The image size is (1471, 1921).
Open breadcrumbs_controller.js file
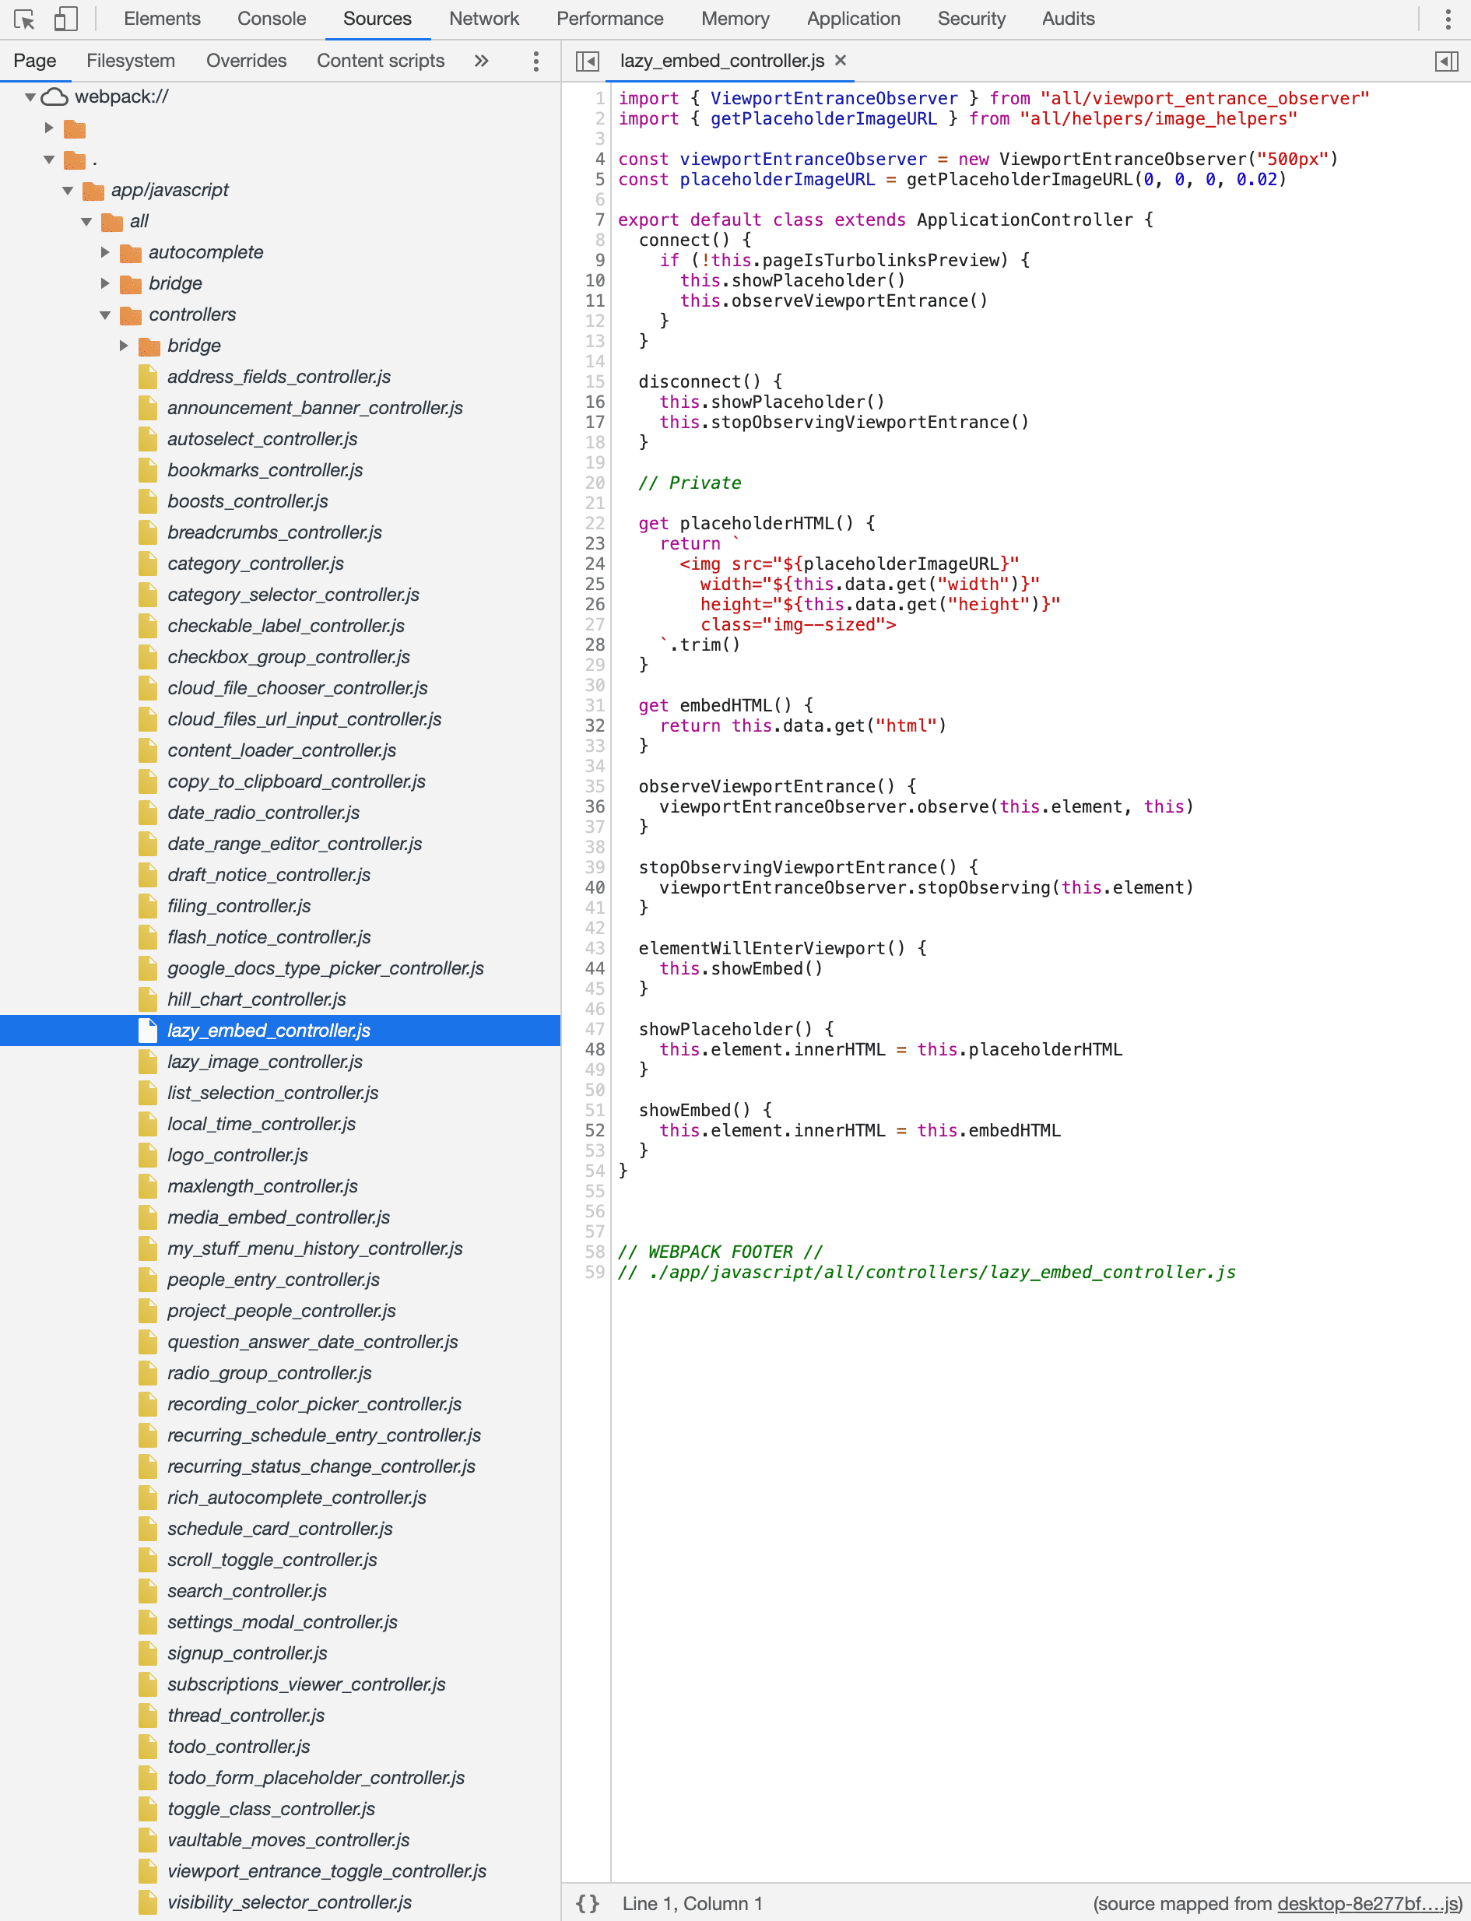[274, 532]
